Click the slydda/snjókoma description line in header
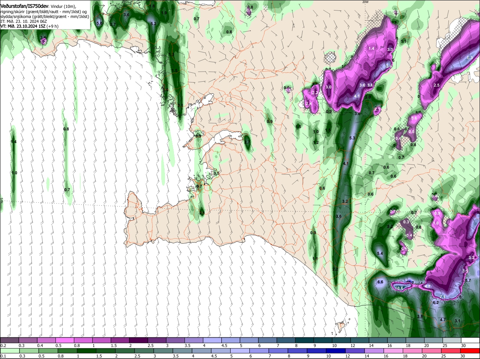The height and width of the screenshot is (359, 480). [45, 16]
